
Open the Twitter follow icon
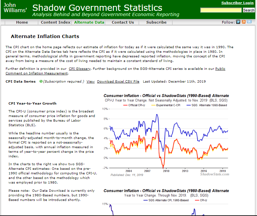pyautogui.click(x=238, y=22)
